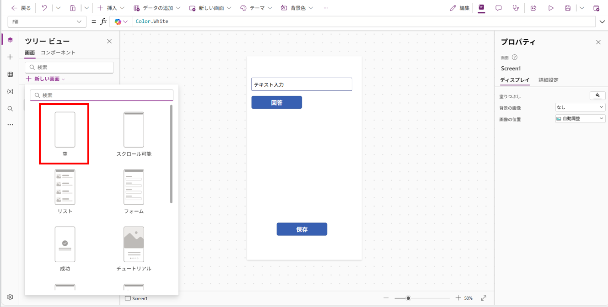Screen dimensions: 608x307
Task: Select the 成功 screen template
Action: tap(65, 249)
